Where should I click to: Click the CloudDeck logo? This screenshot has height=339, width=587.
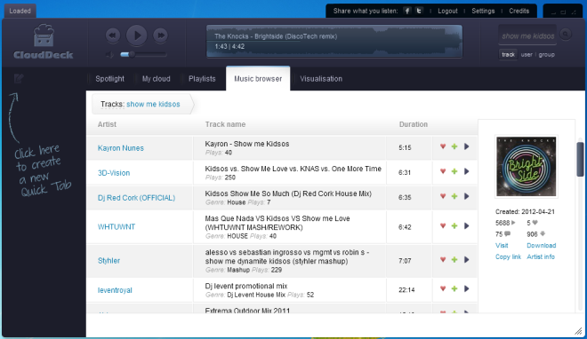[44, 42]
